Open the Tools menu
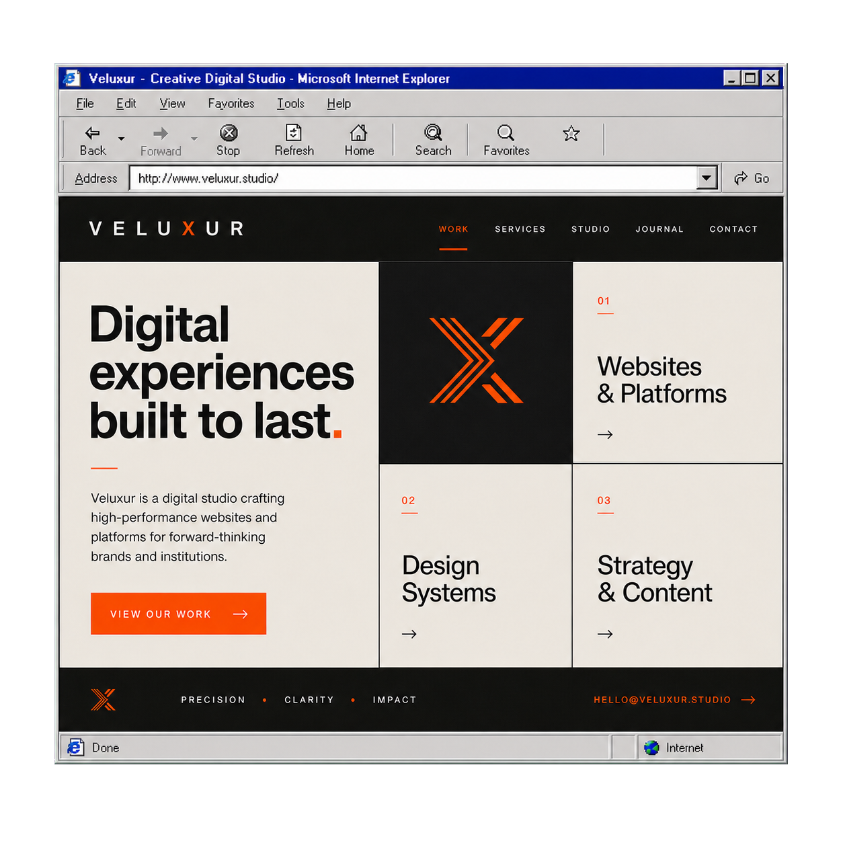Image resolution: width=843 pixels, height=843 pixels. pyautogui.click(x=290, y=104)
